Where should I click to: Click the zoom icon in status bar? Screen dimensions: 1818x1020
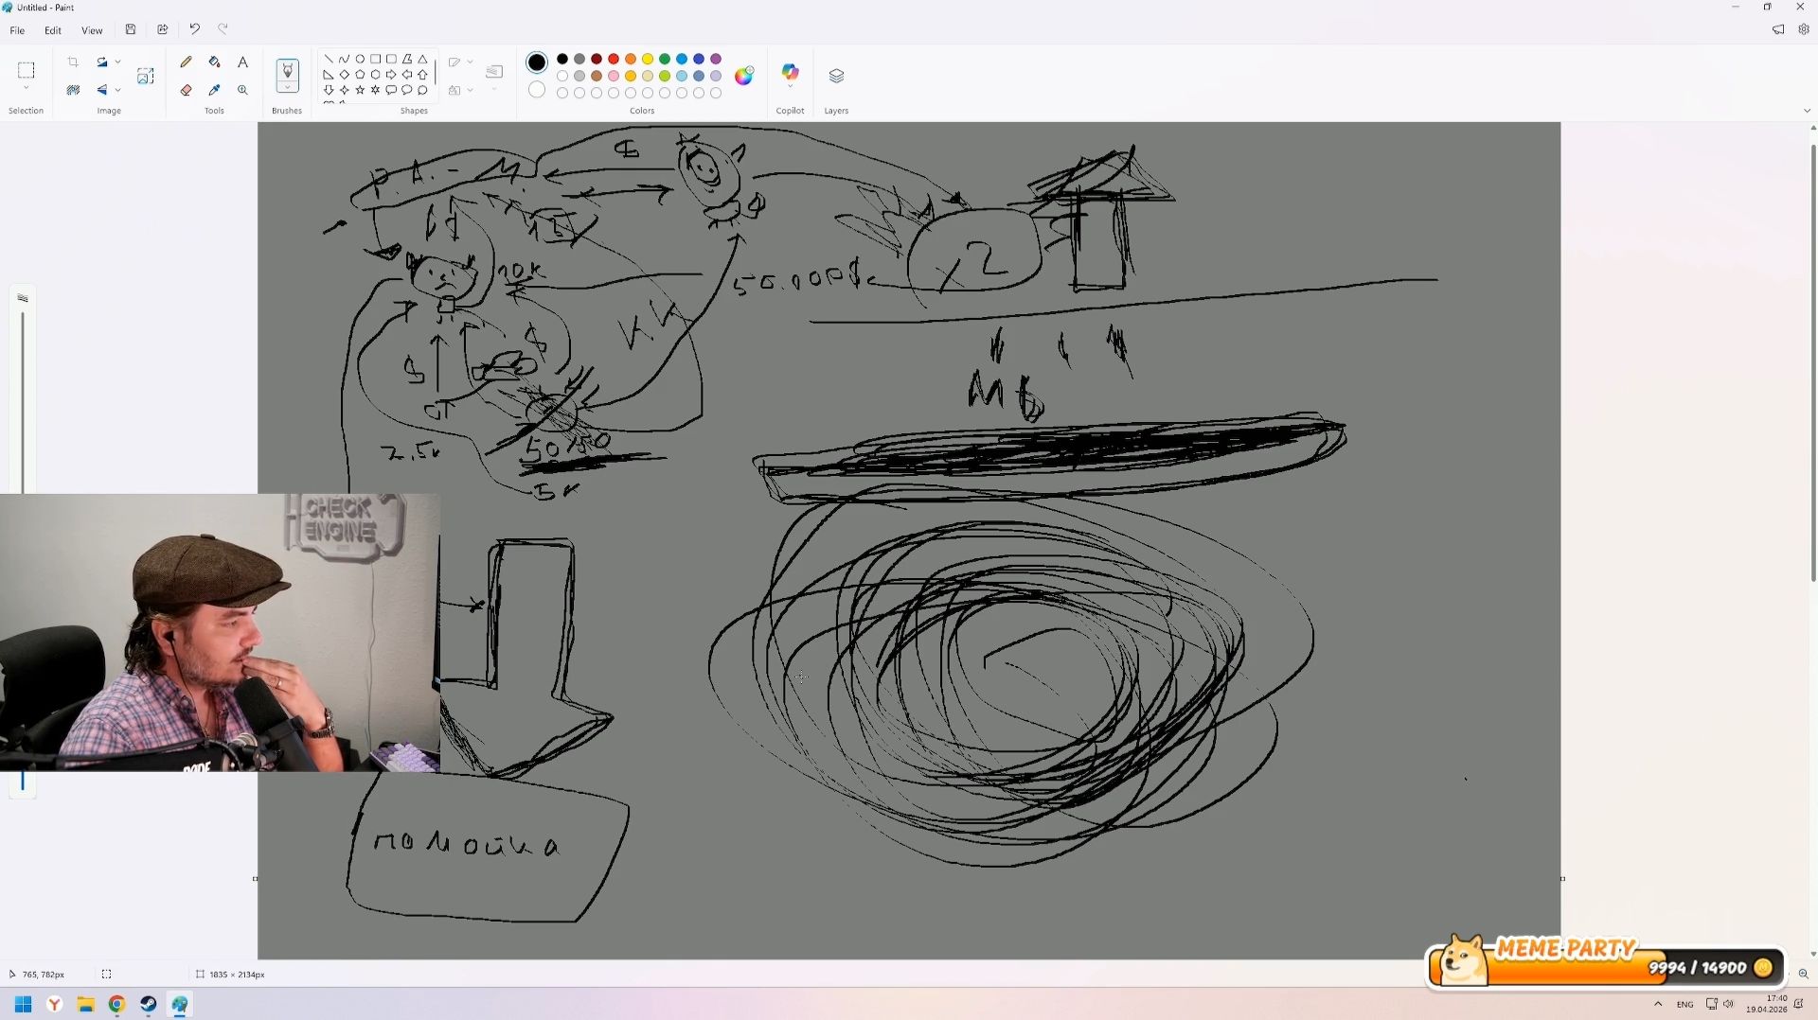pos(1803,974)
